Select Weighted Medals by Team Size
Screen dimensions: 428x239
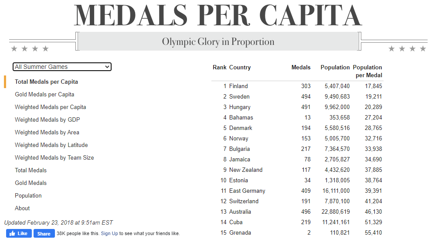pyautogui.click(x=54, y=157)
